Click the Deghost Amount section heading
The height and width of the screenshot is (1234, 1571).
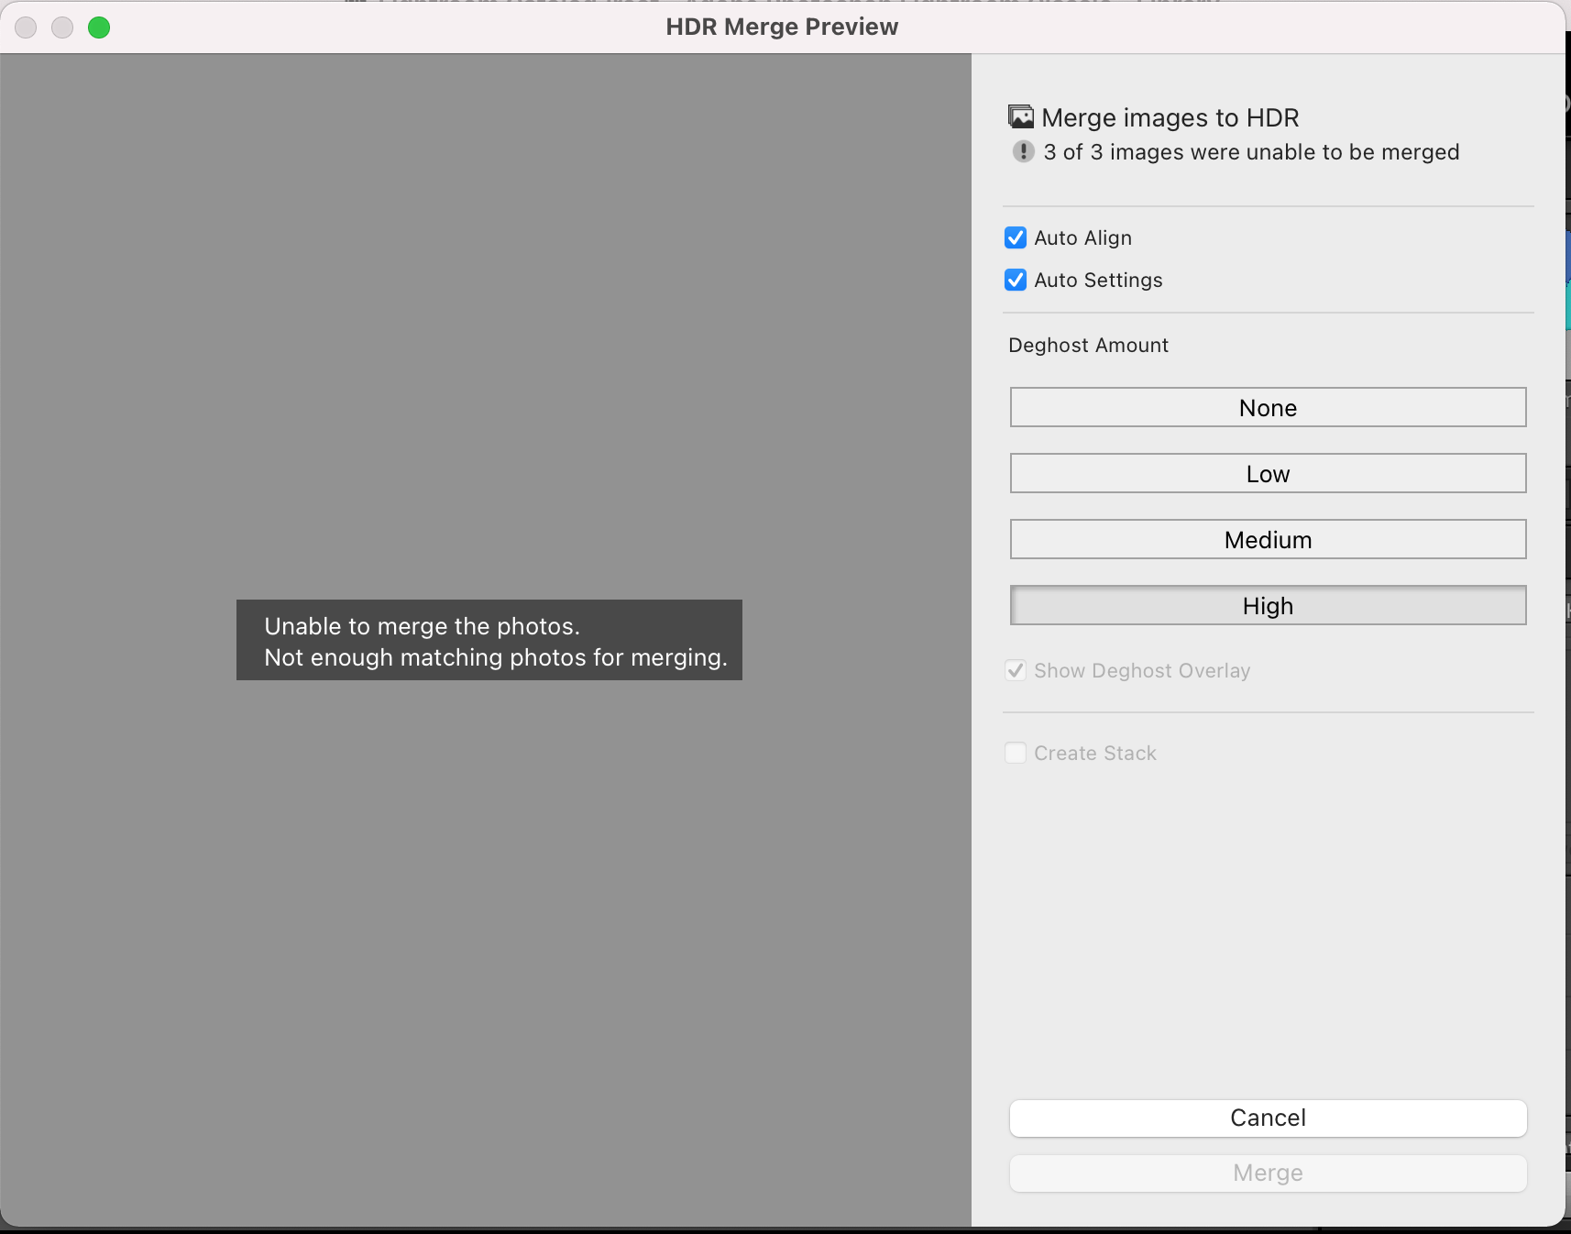[1087, 345]
